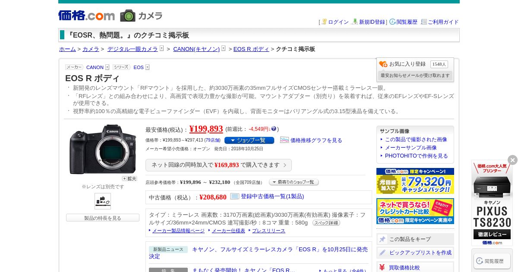Click メーカーサンプル画像 link
Viewport: 518px width, 272px height.
click(411, 148)
